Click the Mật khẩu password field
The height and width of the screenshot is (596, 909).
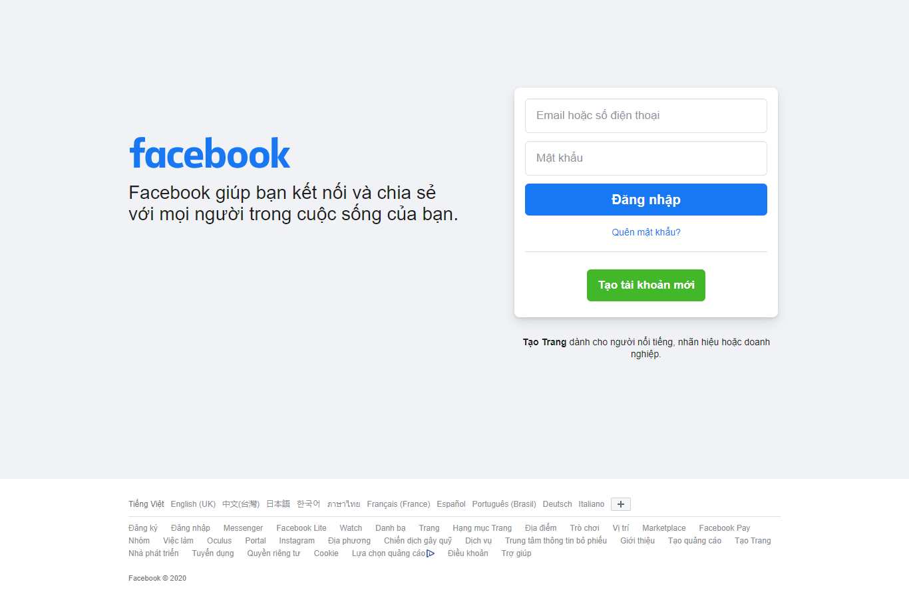pos(645,158)
